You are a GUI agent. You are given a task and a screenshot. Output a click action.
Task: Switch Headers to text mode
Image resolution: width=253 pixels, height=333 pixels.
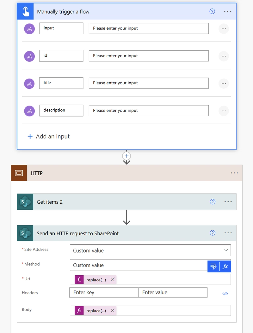click(x=225, y=293)
